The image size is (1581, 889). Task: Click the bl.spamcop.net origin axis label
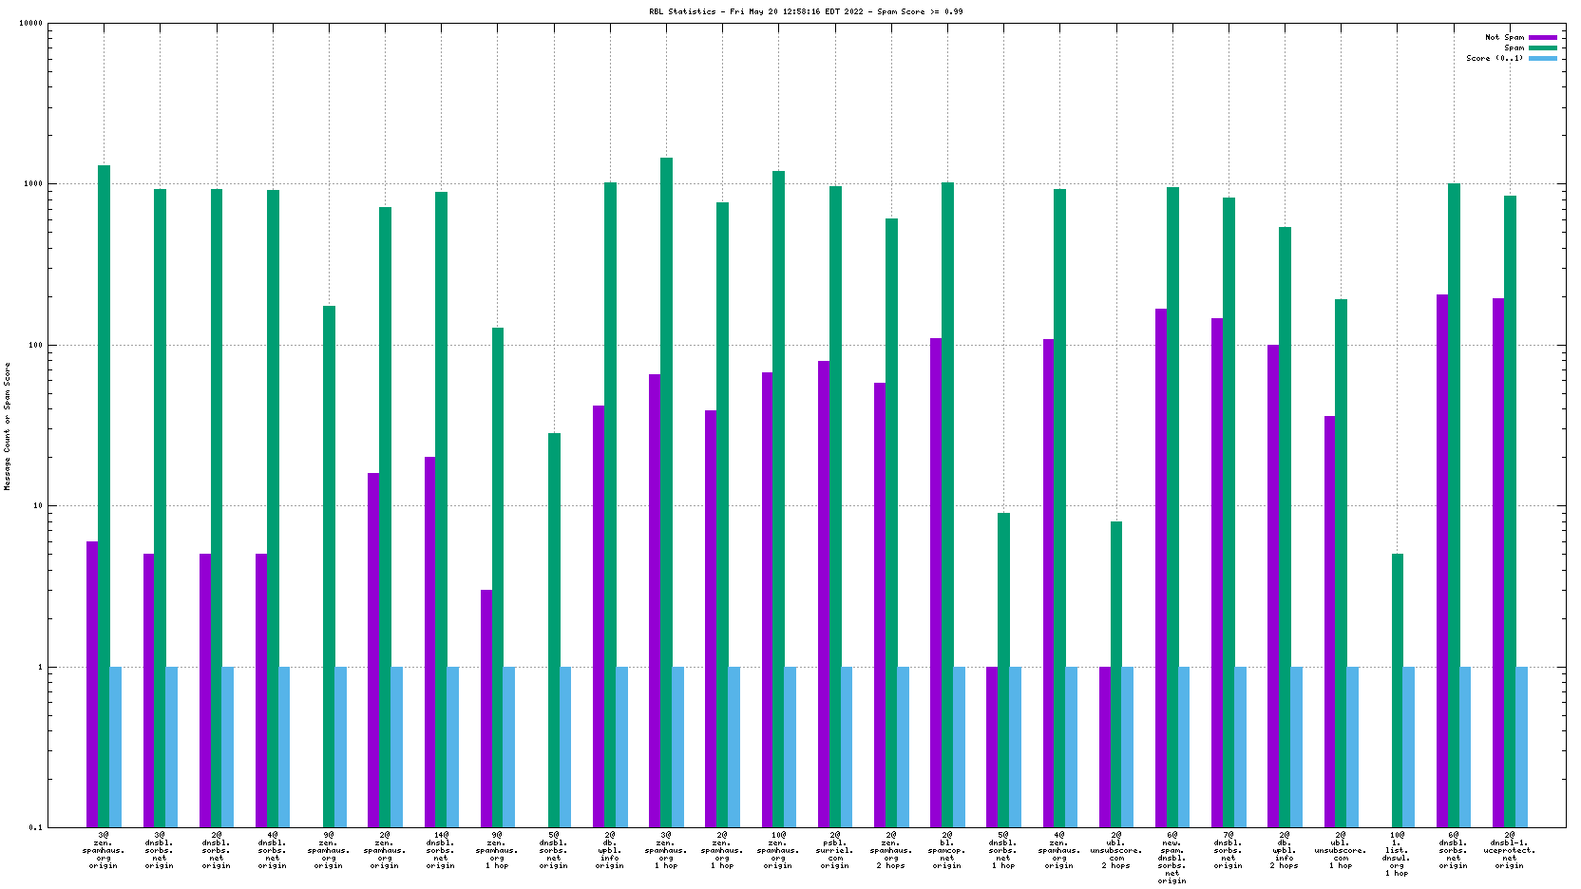[x=947, y=850]
